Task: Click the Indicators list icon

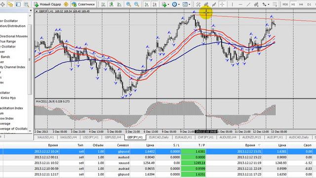Action: tap(164, 4)
